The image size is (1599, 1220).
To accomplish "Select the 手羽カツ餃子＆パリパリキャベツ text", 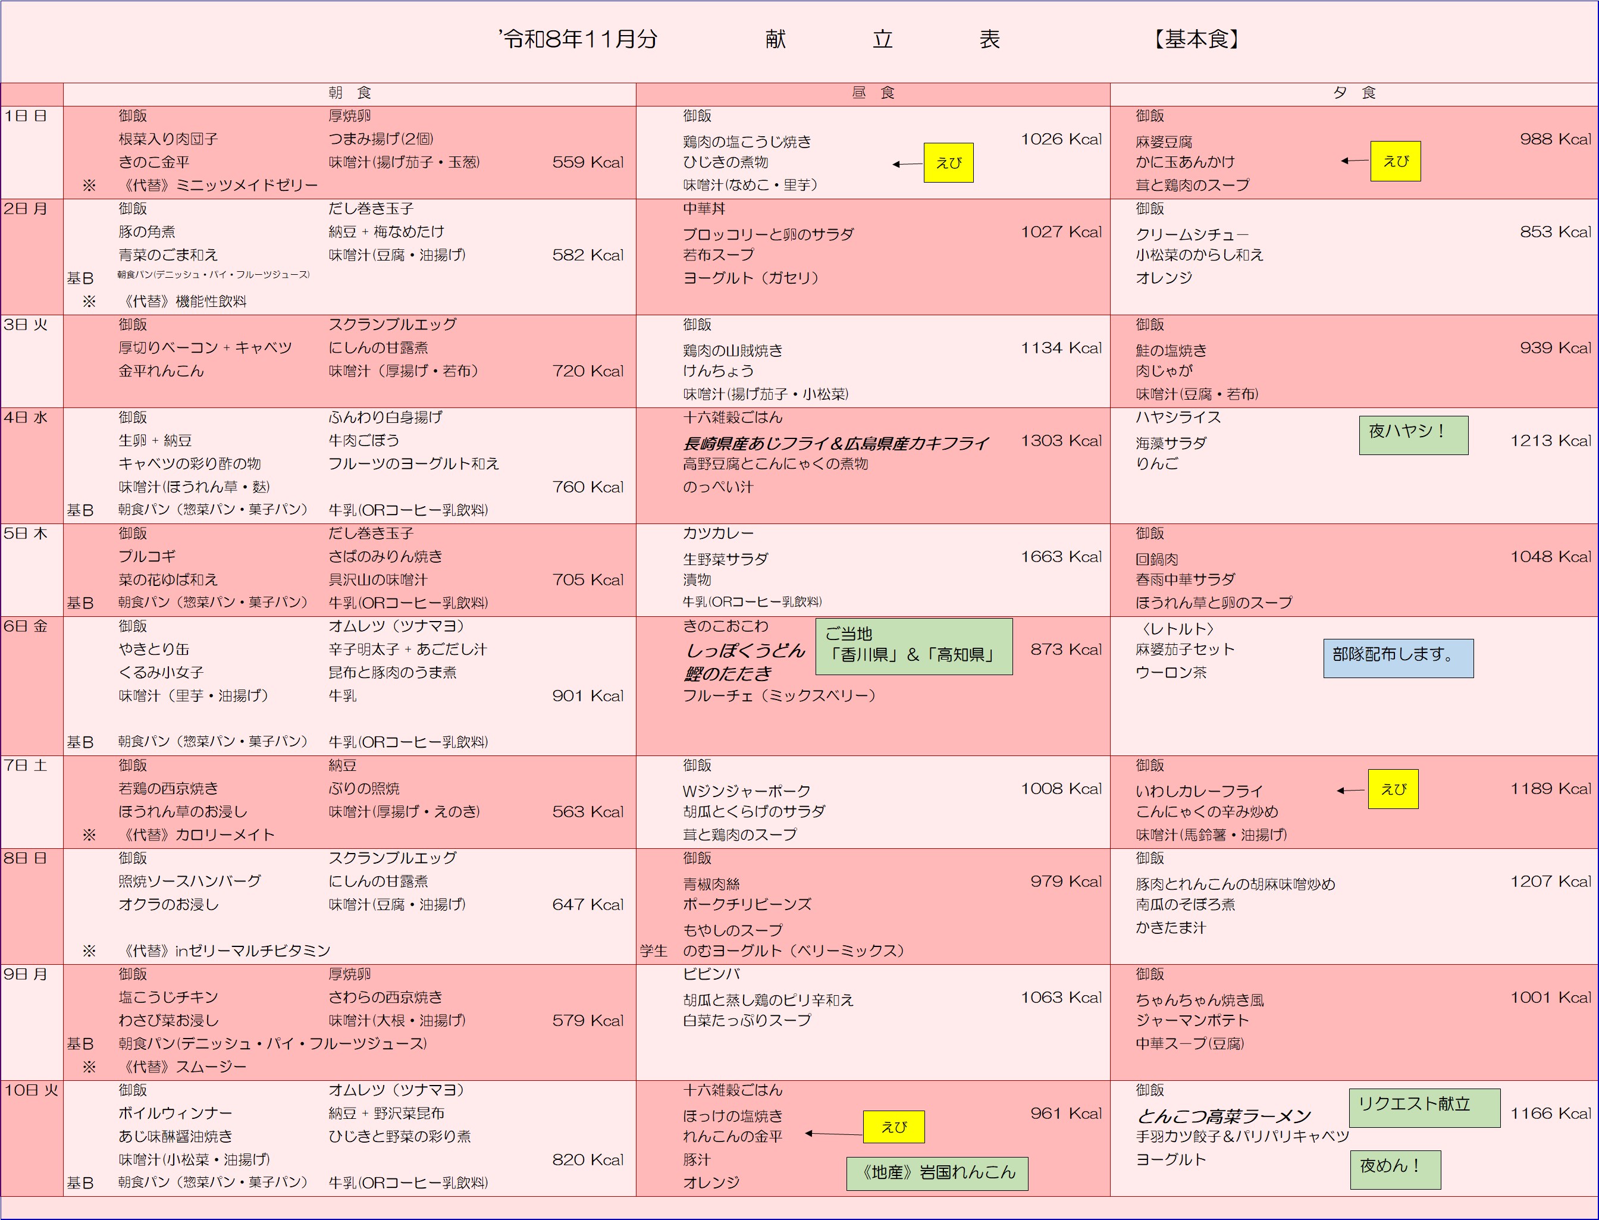I will pos(1243,1137).
